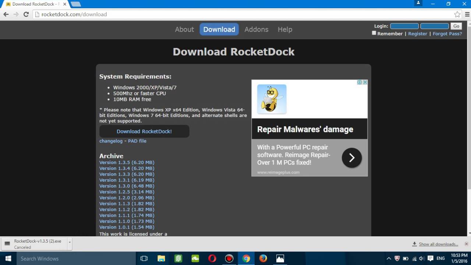The height and width of the screenshot is (265, 471).
Task: Click the round arrow button in the ad
Action: point(352,158)
